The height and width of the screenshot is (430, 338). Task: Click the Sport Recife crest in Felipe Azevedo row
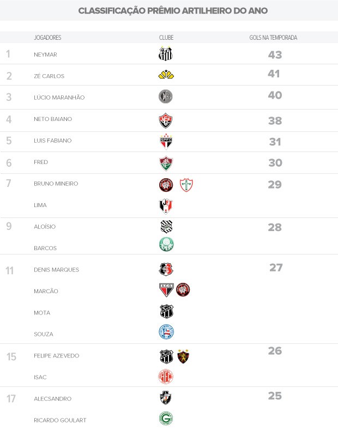[x=183, y=356]
